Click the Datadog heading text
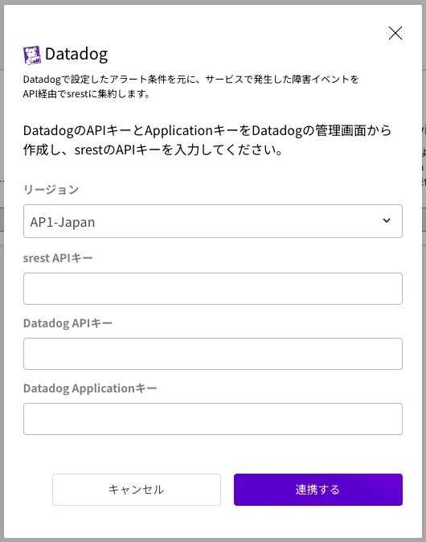The height and width of the screenshot is (542, 426). coord(76,54)
